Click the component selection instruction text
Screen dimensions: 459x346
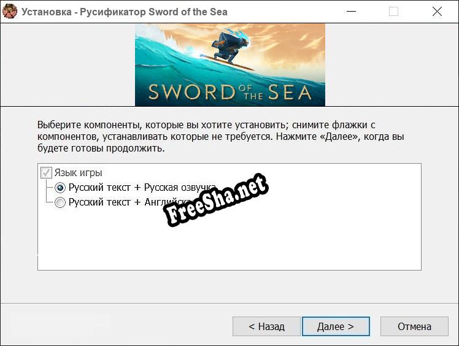221,136
